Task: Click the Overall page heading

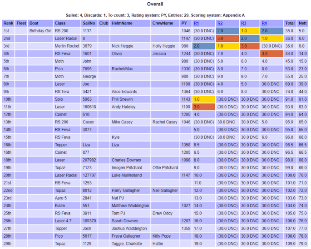Action: tap(155, 4)
